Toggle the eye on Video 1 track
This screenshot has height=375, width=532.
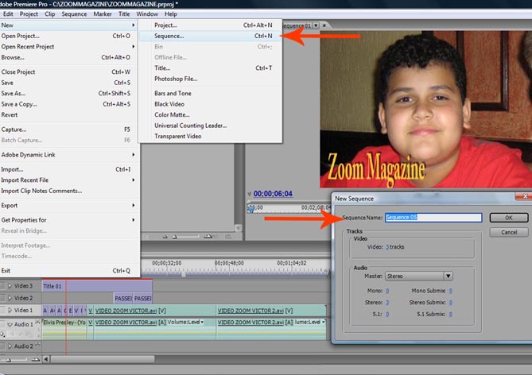click(4, 311)
